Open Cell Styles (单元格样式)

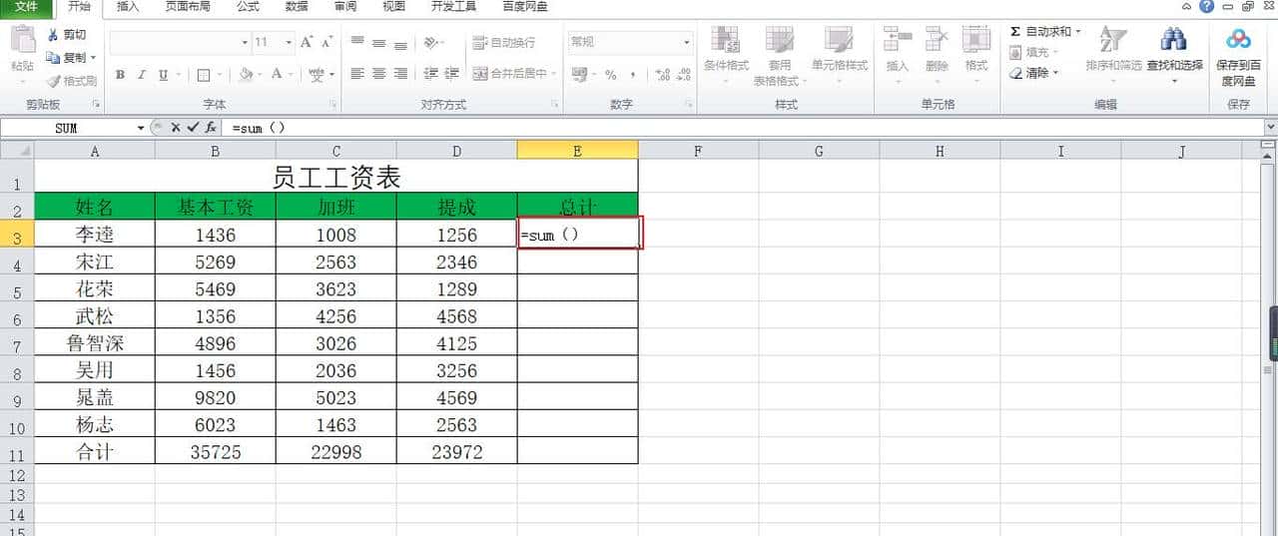coord(839,55)
